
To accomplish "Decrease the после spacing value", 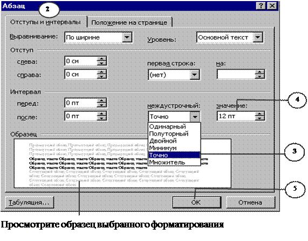I will click(101, 118).
